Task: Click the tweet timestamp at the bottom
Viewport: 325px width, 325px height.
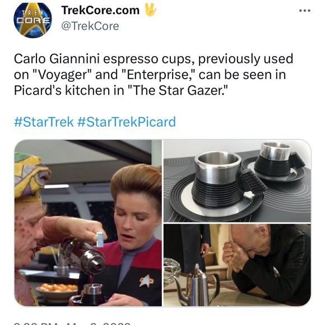Action: (72, 323)
